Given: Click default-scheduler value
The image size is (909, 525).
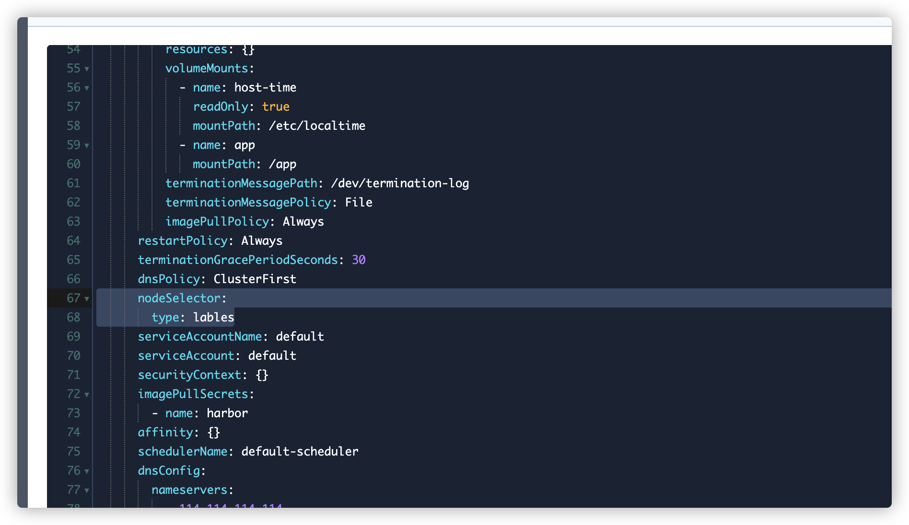Looking at the screenshot, I should (300, 452).
